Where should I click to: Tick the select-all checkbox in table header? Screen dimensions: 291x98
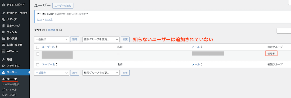click(38, 47)
